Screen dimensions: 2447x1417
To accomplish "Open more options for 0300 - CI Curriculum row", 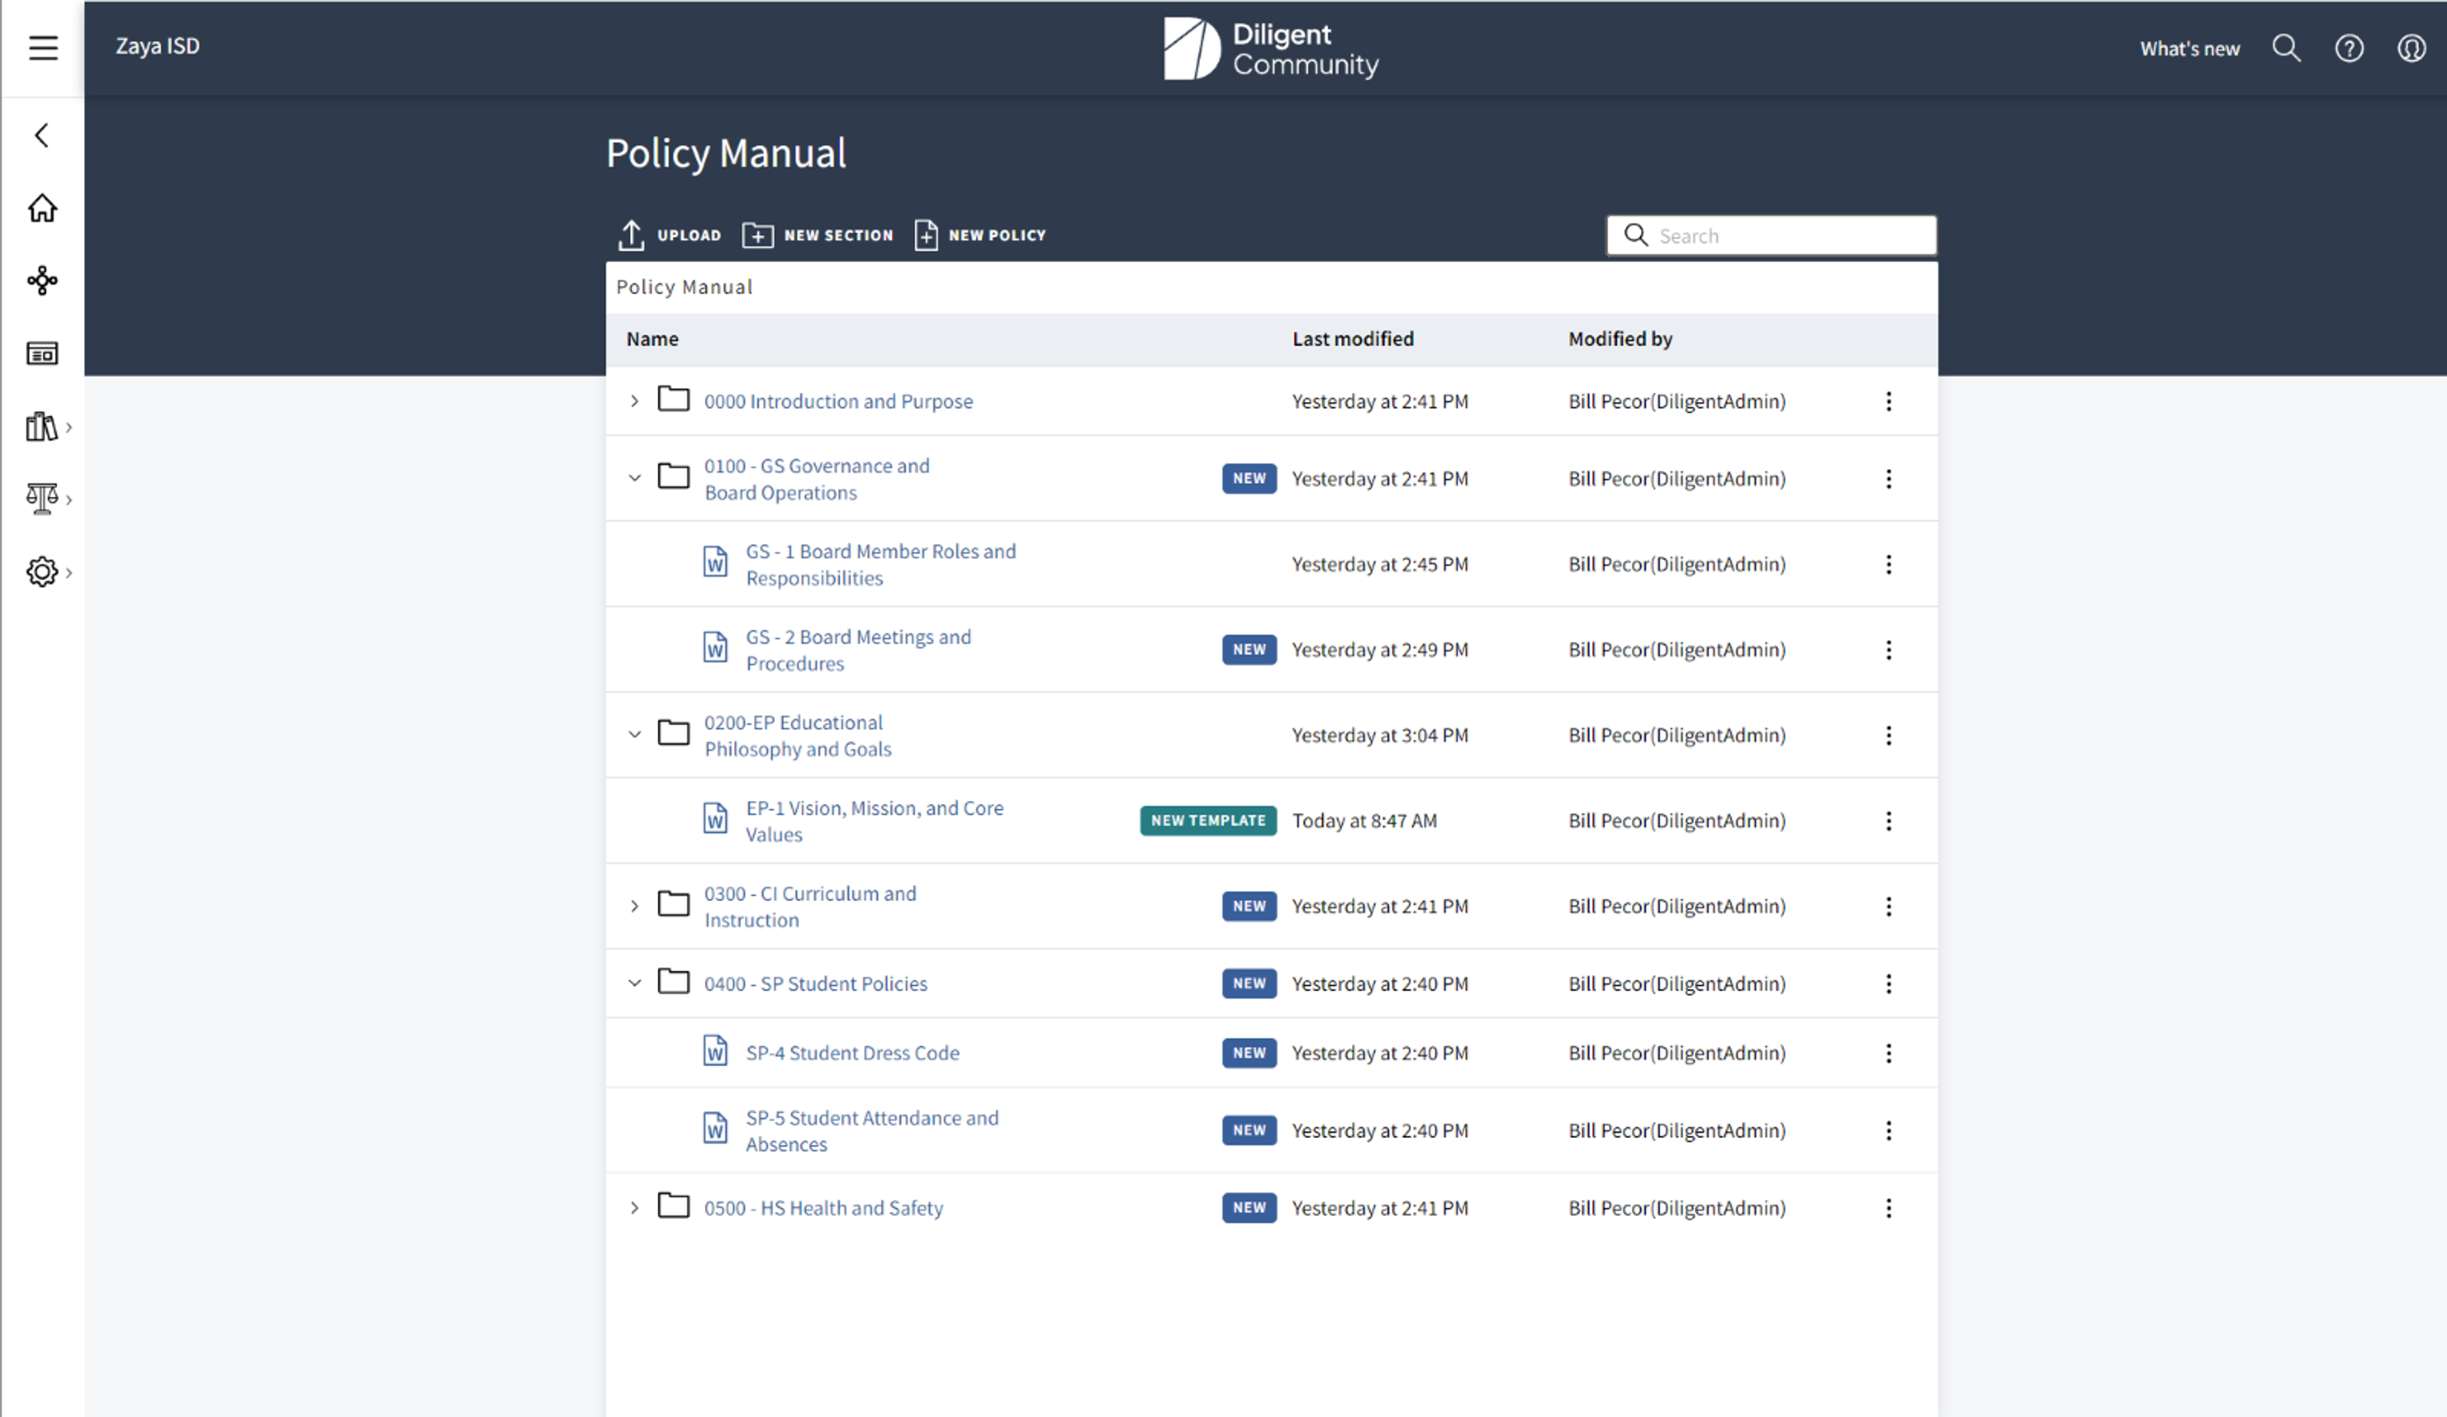I will tap(1888, 906).
